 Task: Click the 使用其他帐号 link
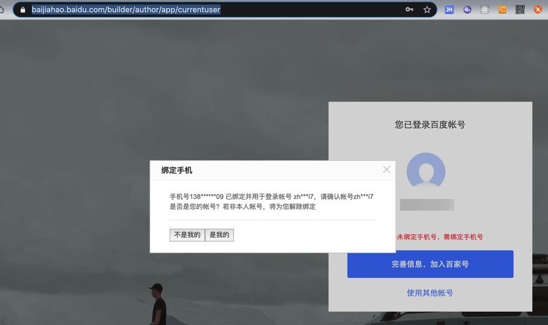(430, 292)
